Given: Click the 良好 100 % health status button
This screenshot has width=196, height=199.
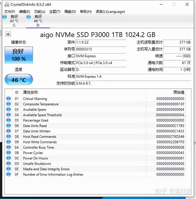Looking at the screenshot, I should pyautogui.click(x=19, y=55).
